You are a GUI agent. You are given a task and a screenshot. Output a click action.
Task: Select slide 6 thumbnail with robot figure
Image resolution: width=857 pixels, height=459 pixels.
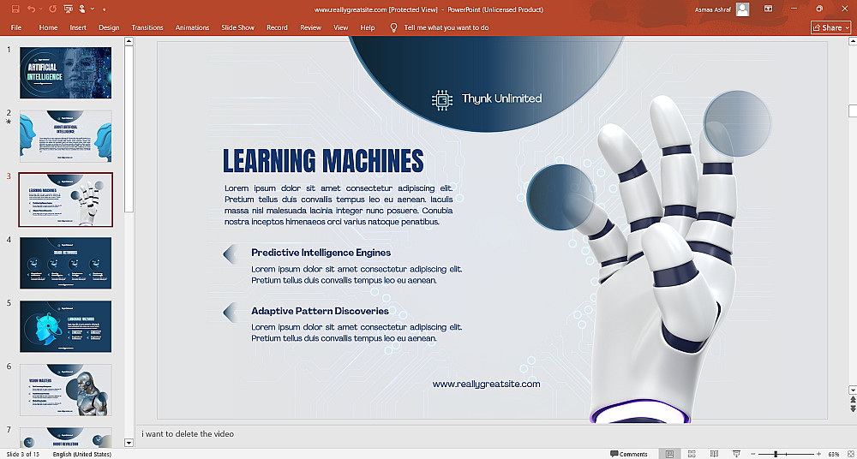click(66, 390)
